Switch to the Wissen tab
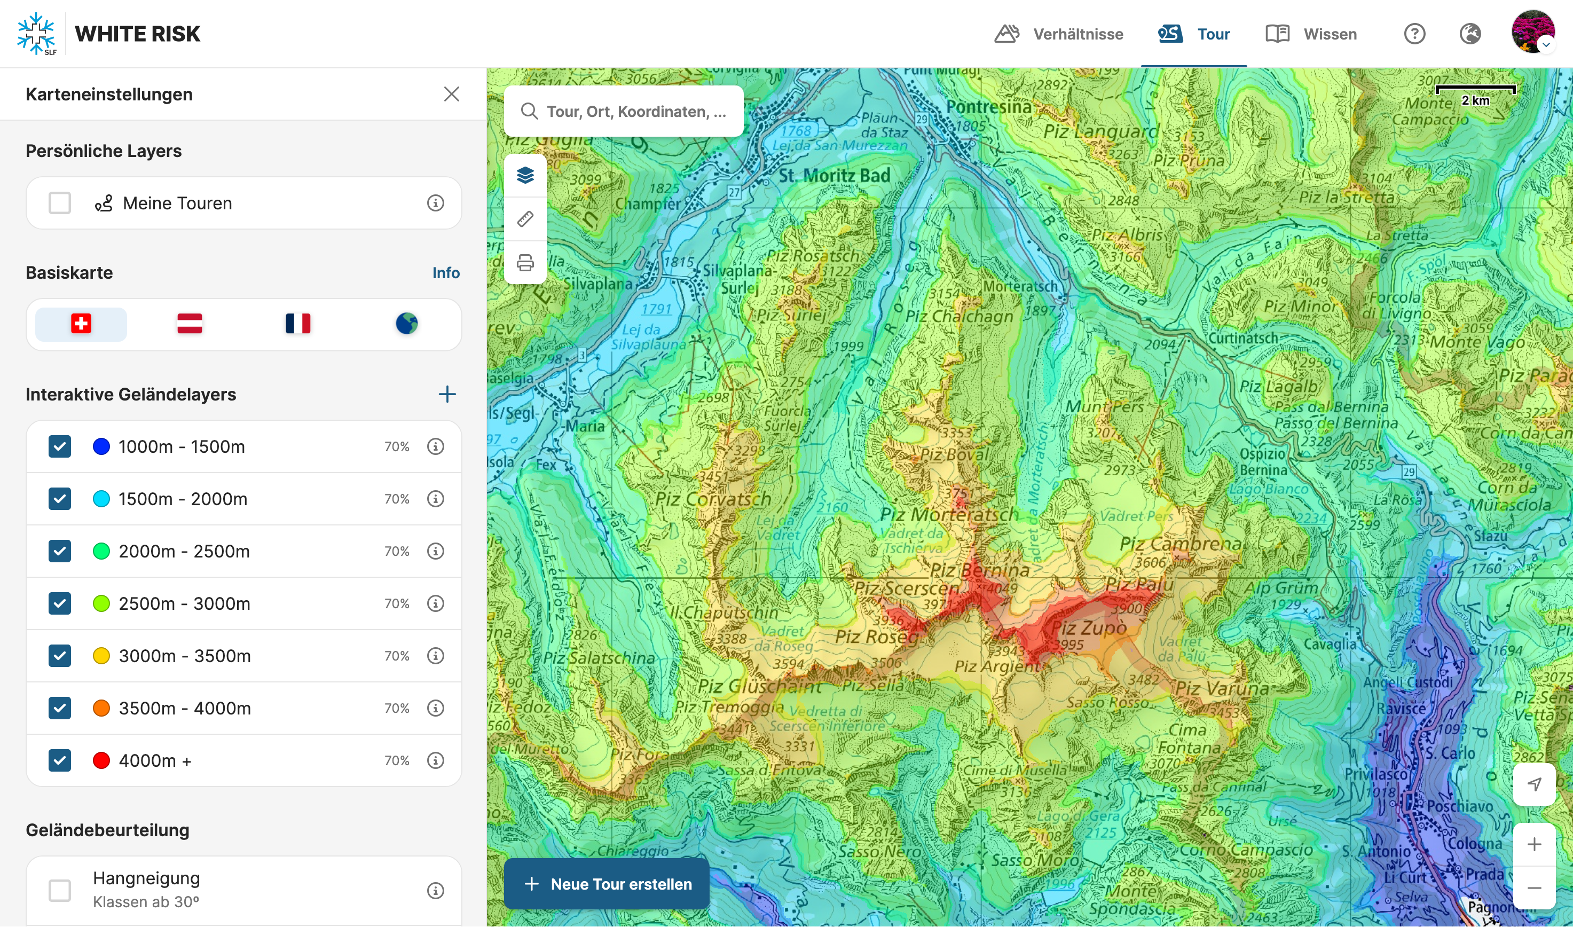This screenshot has width=1573, height=927. click(1311, 34)
